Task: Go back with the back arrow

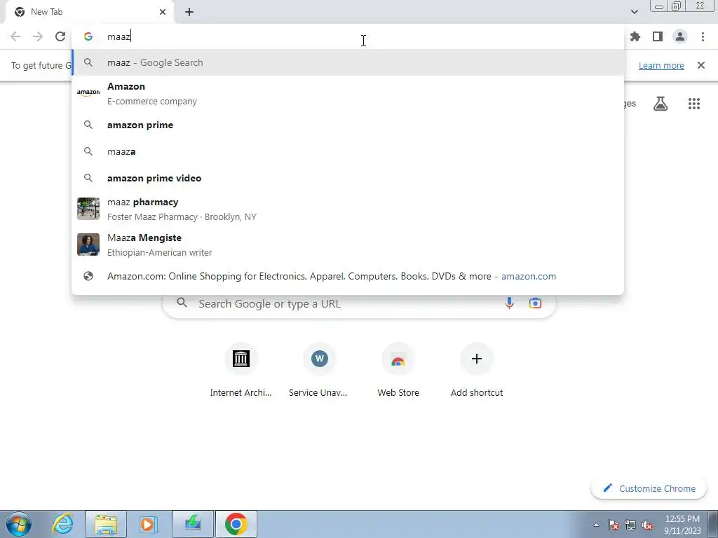Action: tap(15, 36)
